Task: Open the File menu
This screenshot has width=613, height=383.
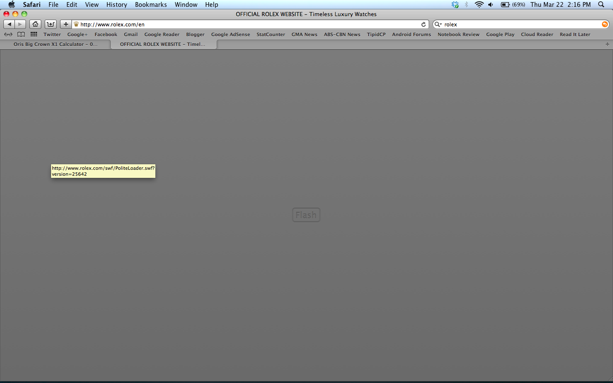Action: [x=53, y=5]
